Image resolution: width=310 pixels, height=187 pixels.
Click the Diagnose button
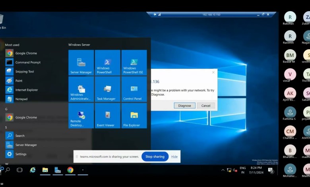pyautogui.click(x=184, y=105)
